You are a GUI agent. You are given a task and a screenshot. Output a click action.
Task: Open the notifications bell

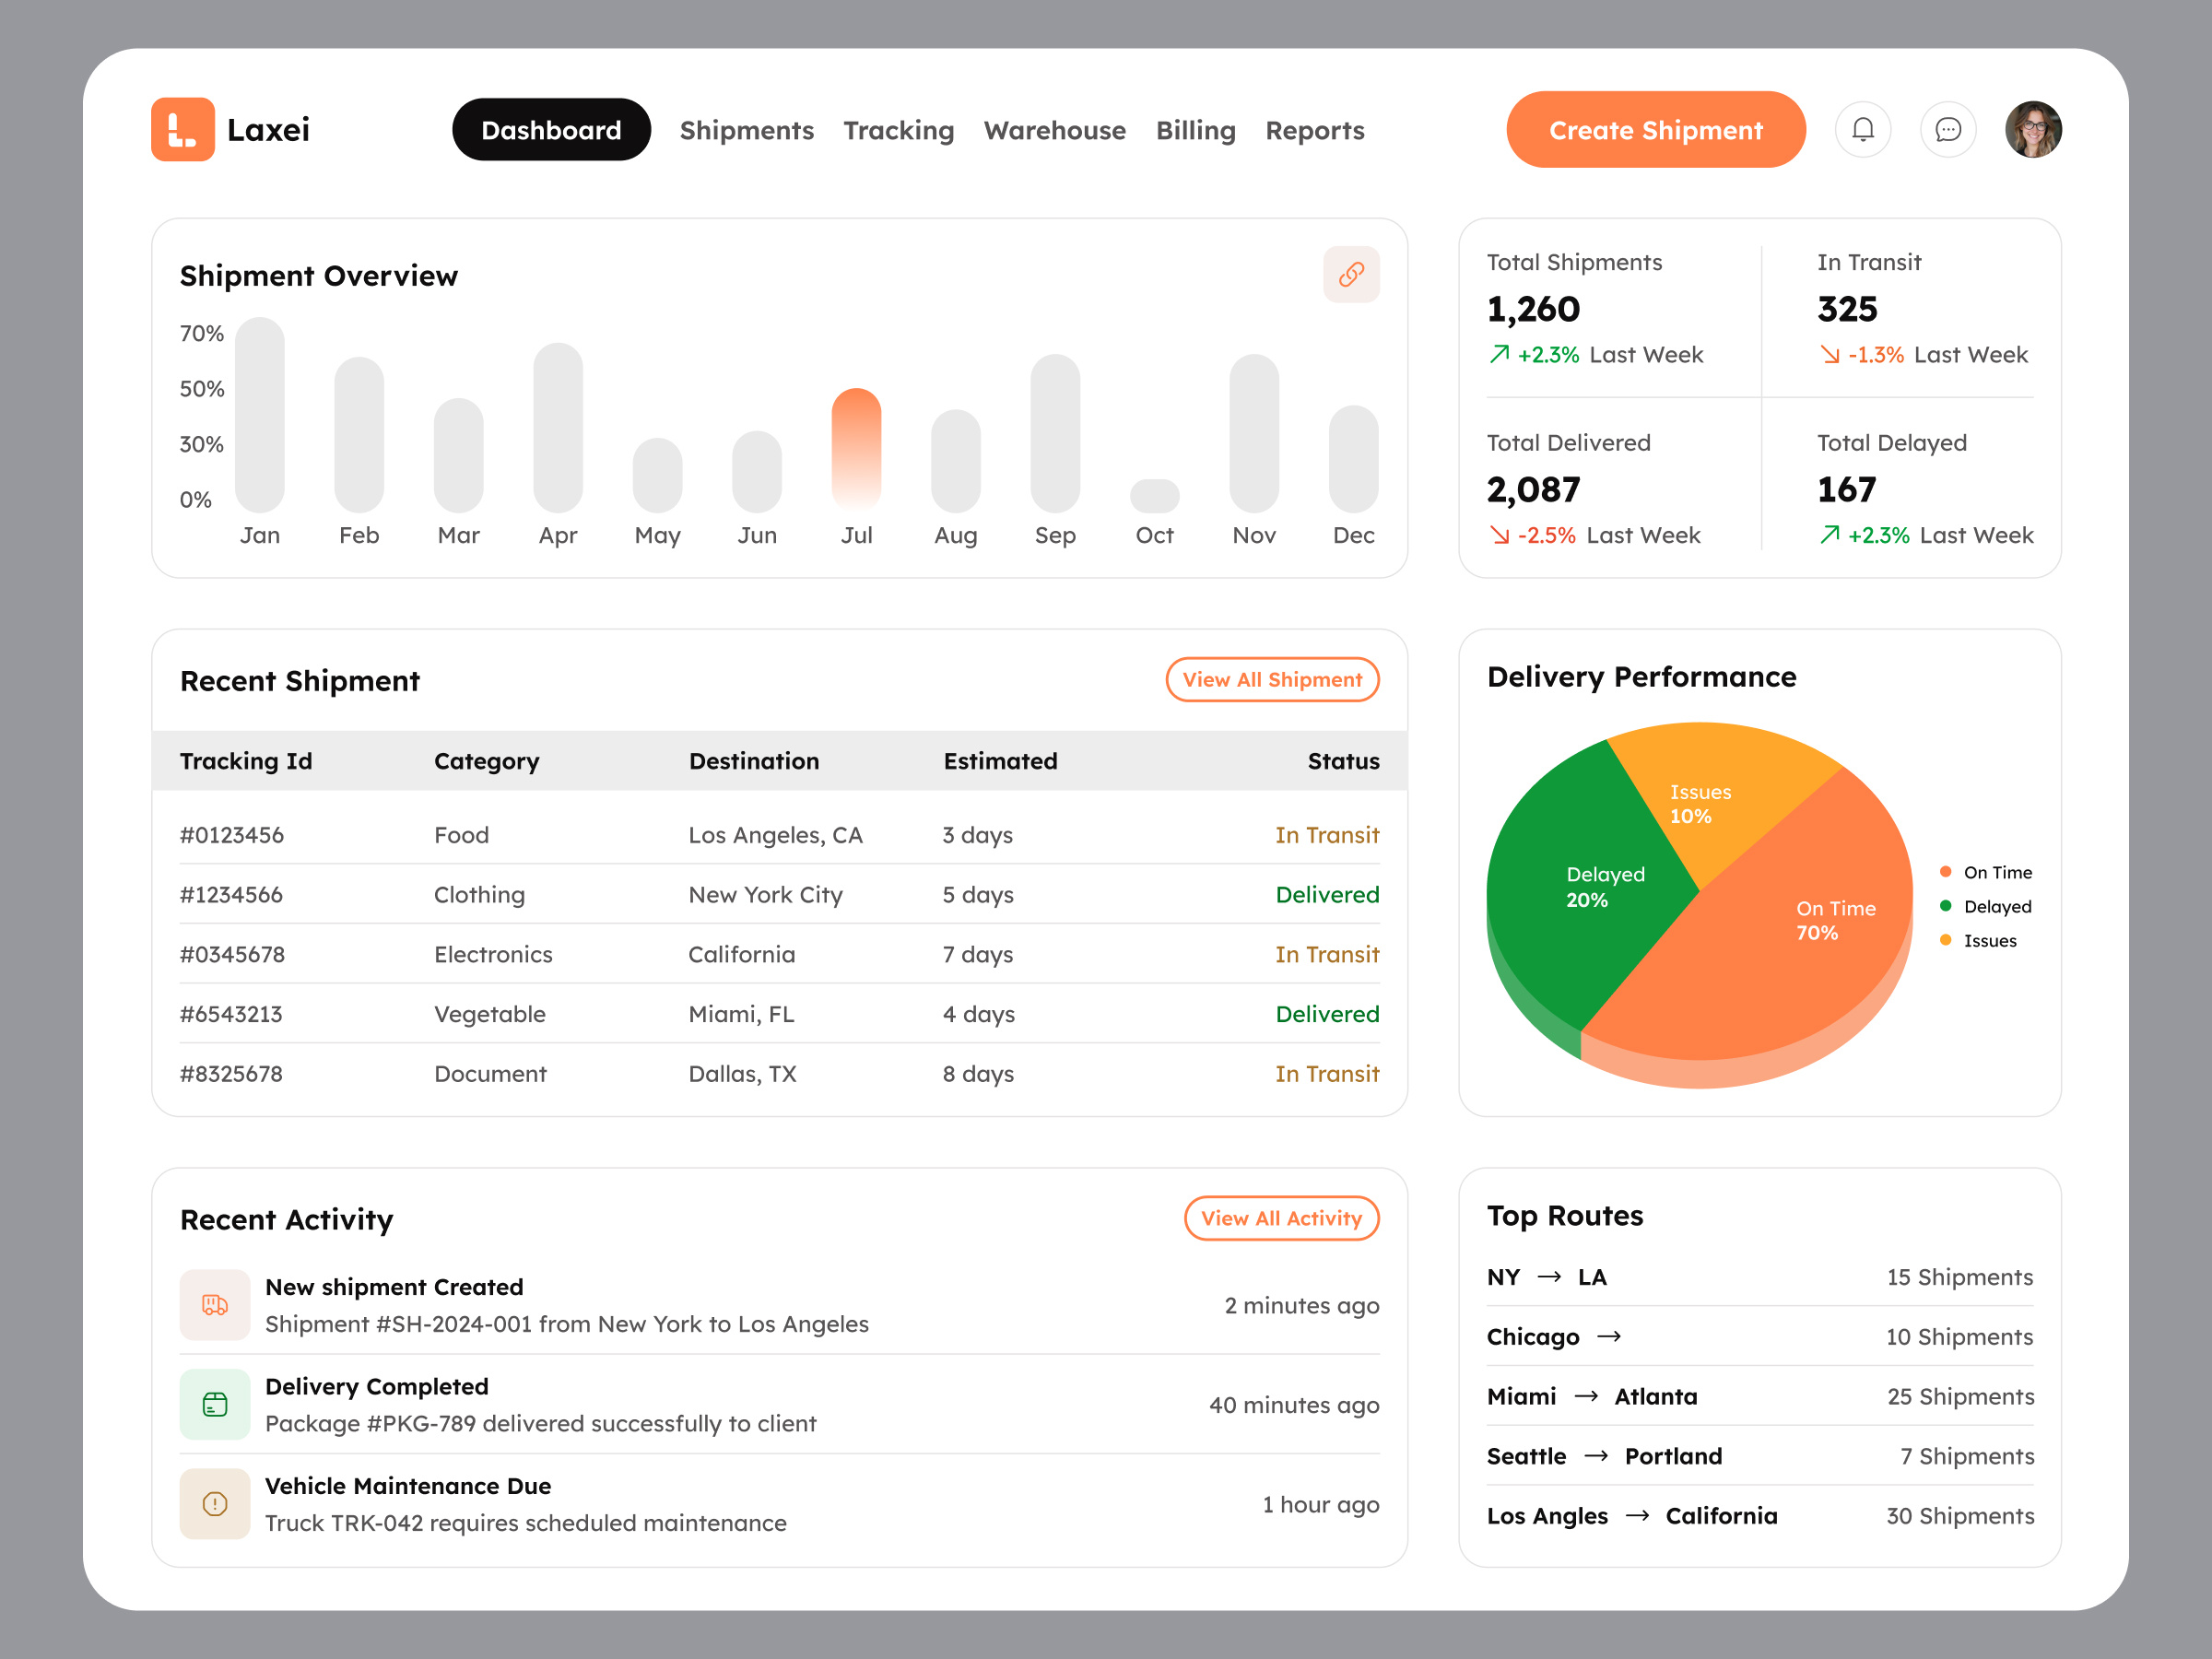1863,129
